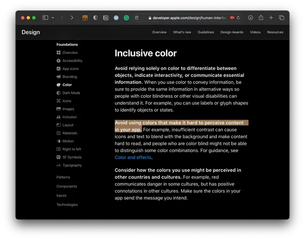
Task: Click the Design site title
Action: 31,32
